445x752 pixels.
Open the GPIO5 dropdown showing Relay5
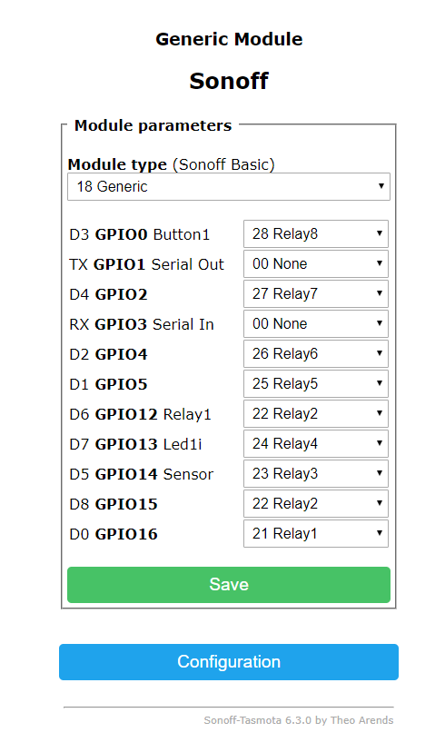click(315, 383)
